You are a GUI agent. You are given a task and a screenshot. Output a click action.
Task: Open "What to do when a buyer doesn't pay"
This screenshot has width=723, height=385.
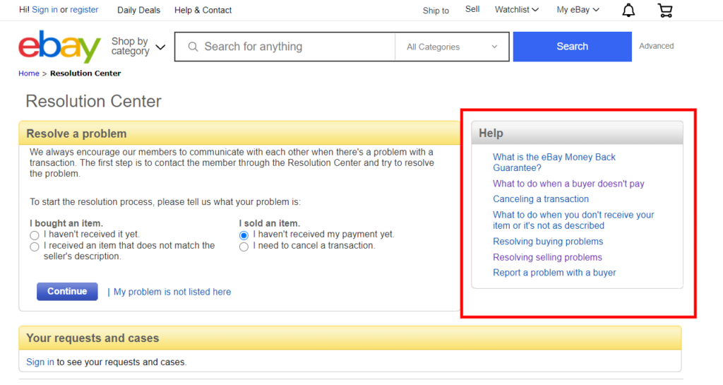(x=568, y=184)
